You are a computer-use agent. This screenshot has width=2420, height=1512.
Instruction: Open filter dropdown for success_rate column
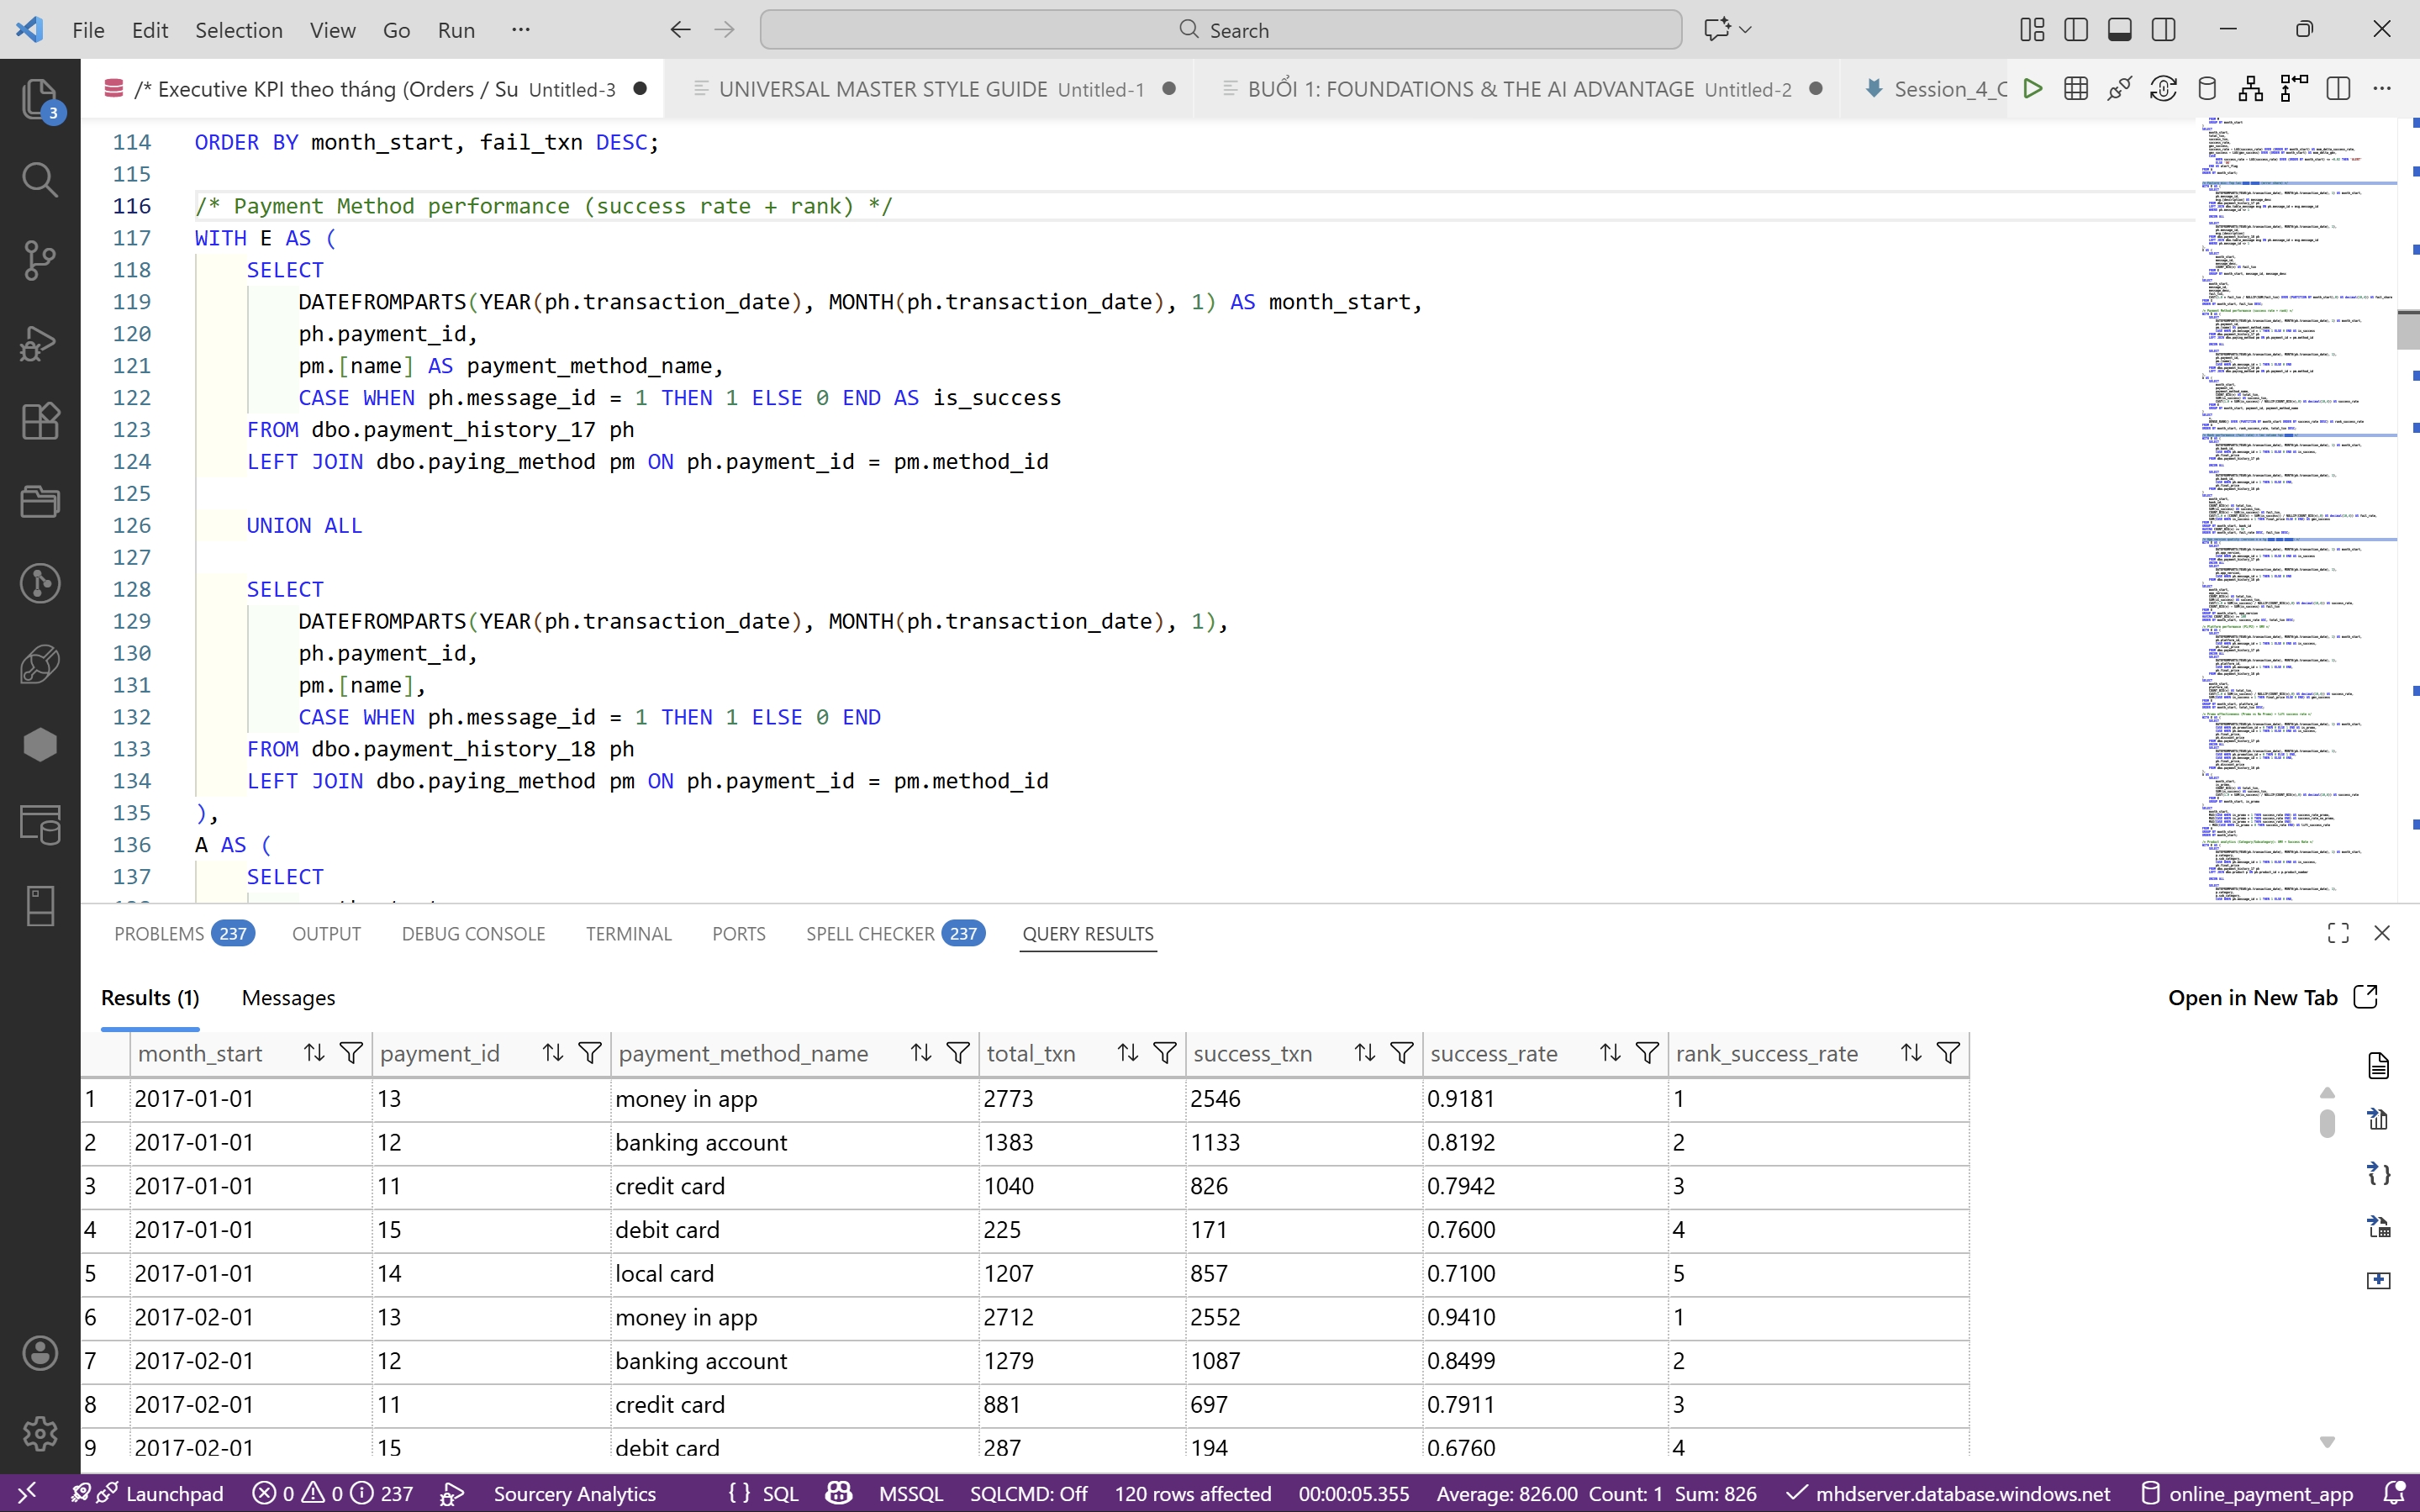coord(1647,1053)
